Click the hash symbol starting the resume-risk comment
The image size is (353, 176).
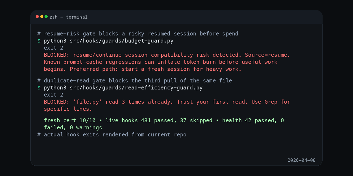38,34
